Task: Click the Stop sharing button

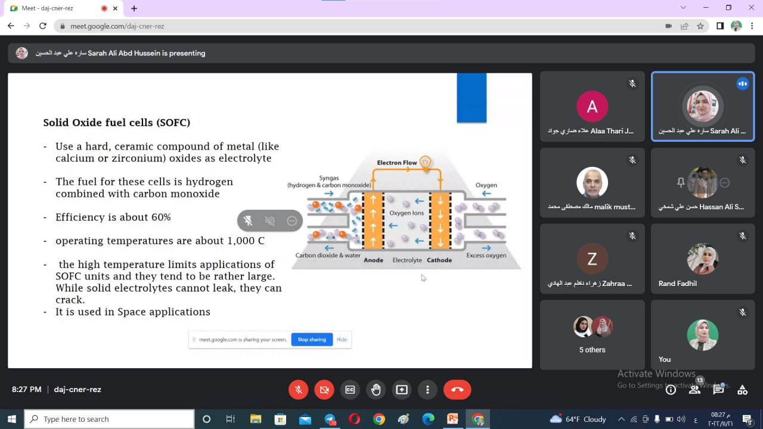Action: pos(312,340)
